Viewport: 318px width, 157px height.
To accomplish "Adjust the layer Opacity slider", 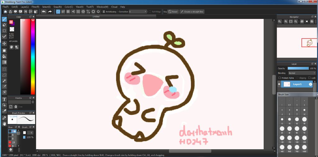I will (x=298, y=69).
